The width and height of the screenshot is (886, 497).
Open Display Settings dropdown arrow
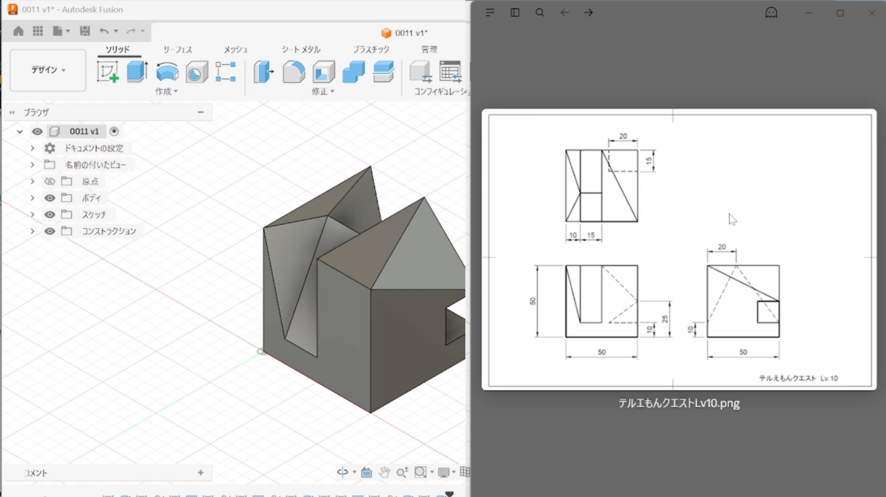pos(454,472)
